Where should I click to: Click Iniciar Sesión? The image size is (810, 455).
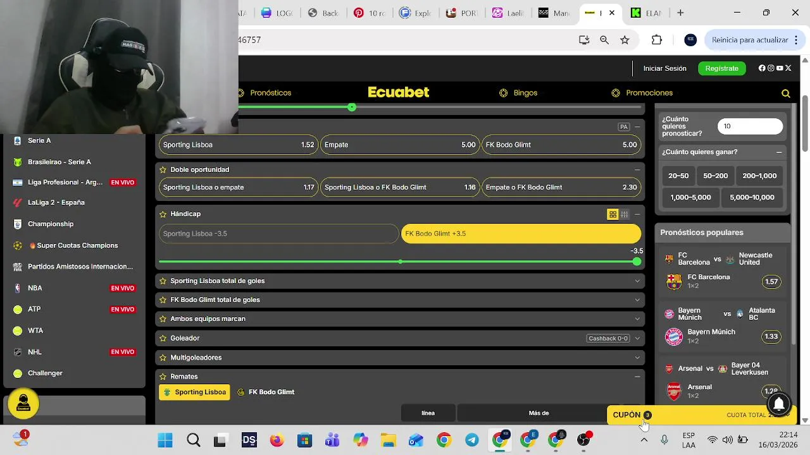[665, 68]
